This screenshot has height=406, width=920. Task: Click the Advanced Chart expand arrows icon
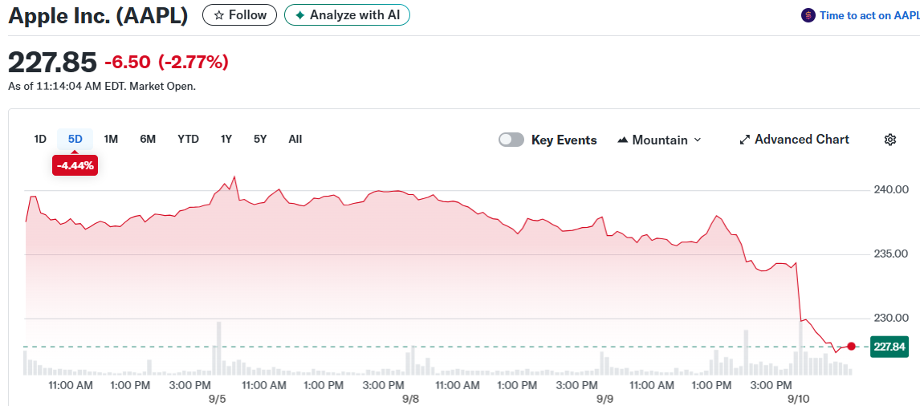pos(744,140)
